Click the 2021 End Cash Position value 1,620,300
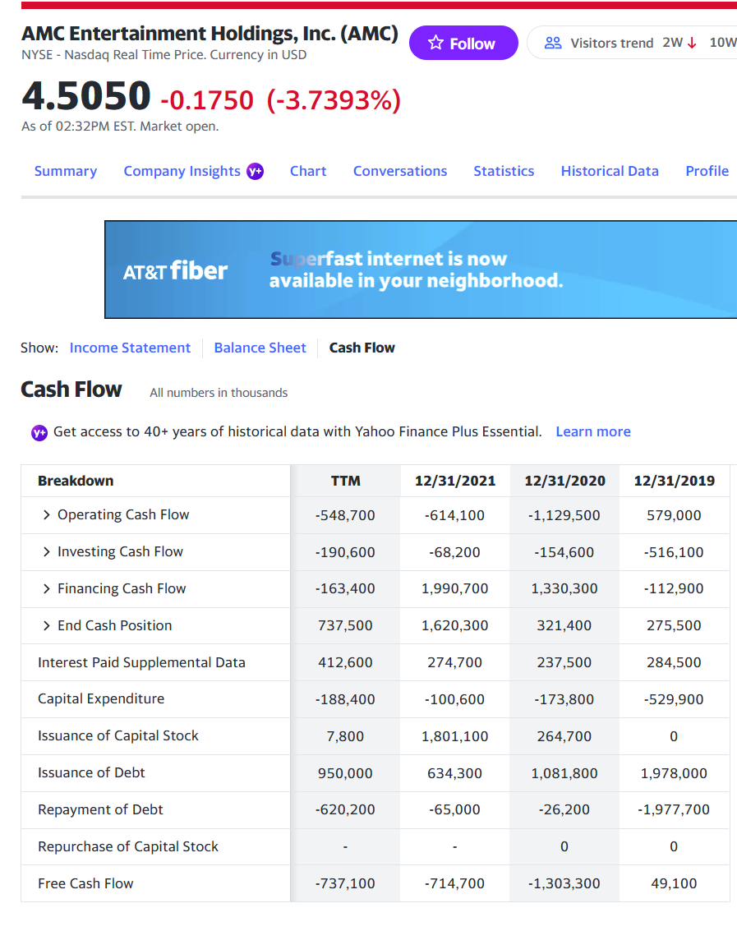The width and height of the screenshot is (737, 931). 455,625
